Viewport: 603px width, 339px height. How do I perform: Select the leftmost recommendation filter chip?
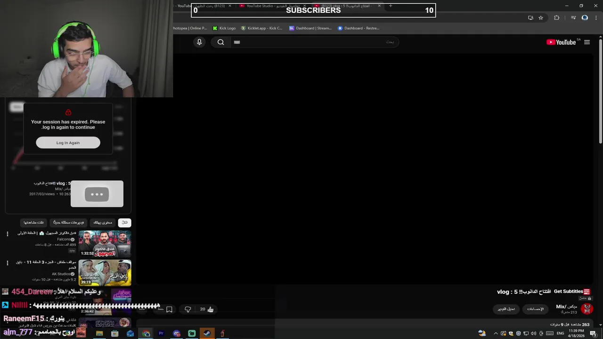[34, 222]
